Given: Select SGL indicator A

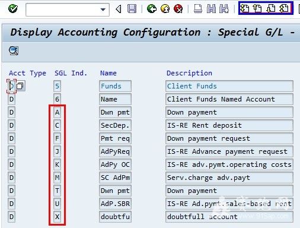Looking at the screenshot, I should (57, 112).
